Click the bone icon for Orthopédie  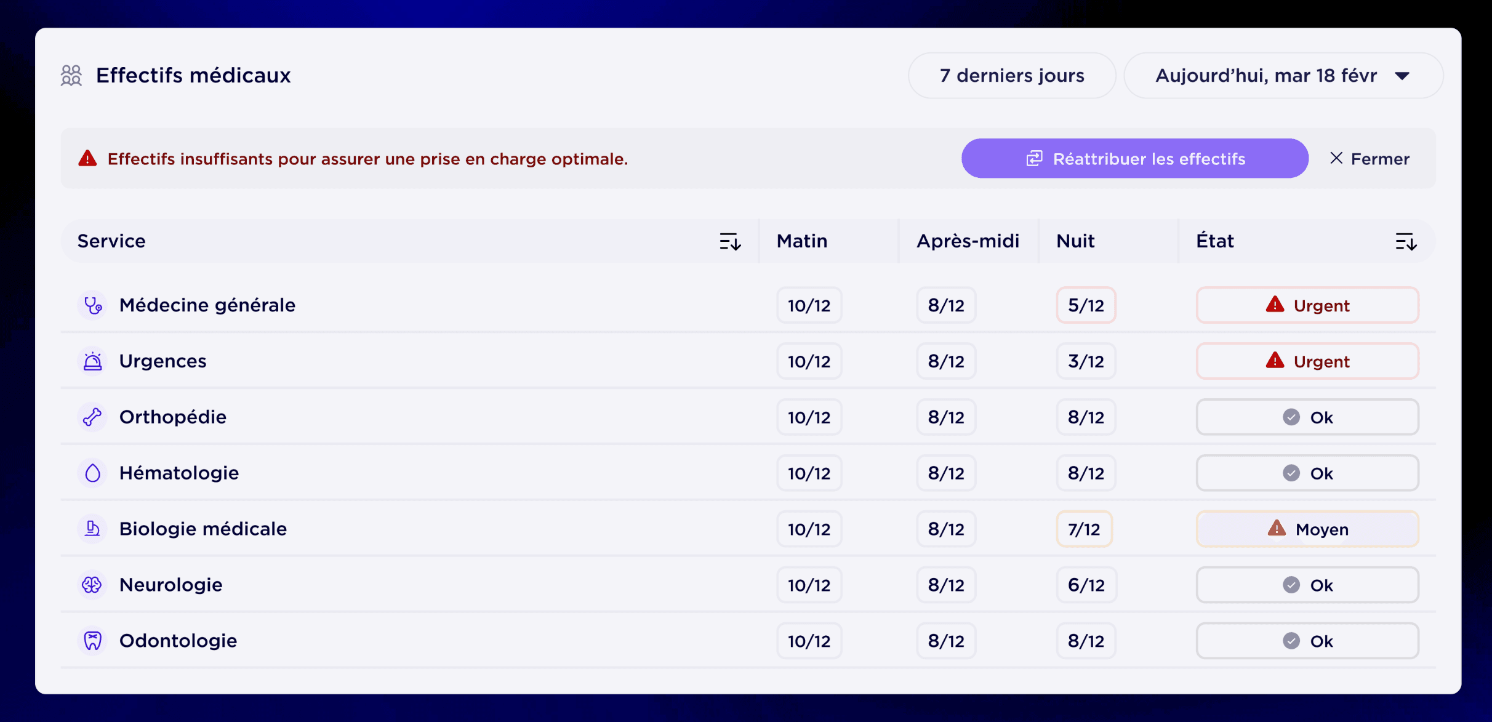(x=92, y=417)
